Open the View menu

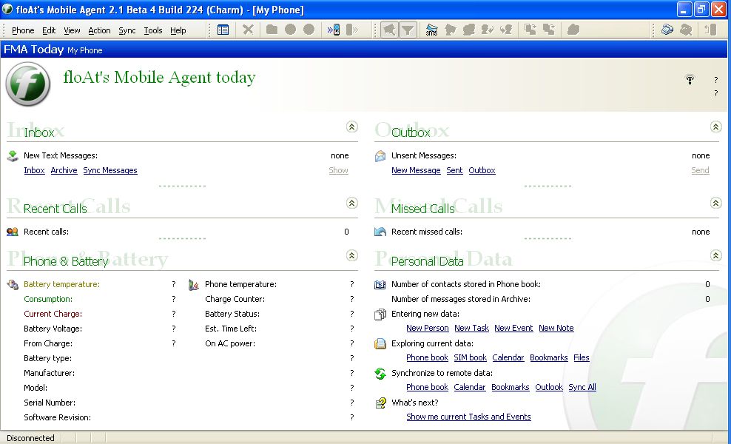(72, 30)
